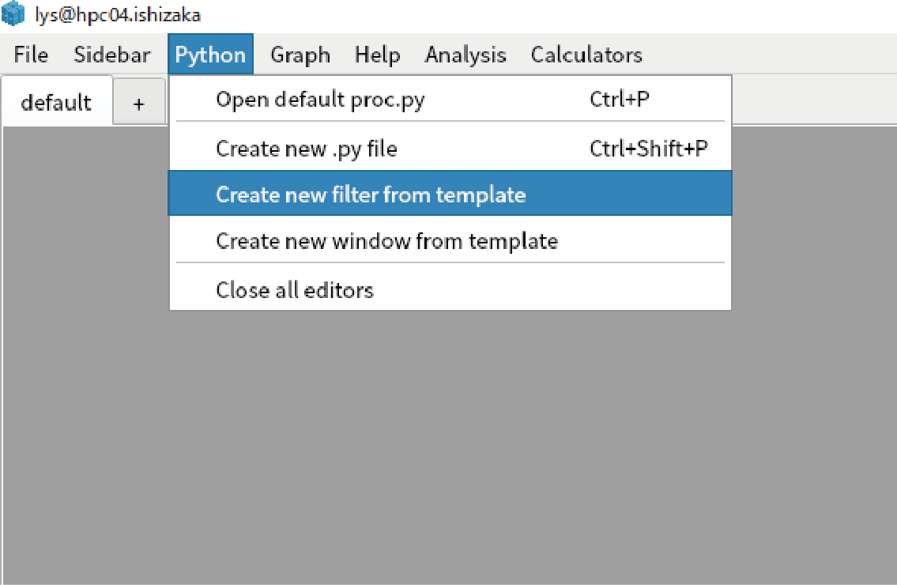Viewport: 897px width, 585px height.
Task: Open the Sidebar menu
Action: click(111, 55)
